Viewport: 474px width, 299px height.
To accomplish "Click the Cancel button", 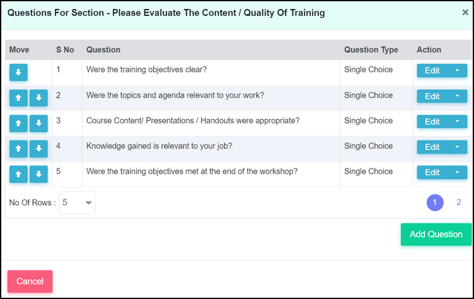I will (30, 281).
